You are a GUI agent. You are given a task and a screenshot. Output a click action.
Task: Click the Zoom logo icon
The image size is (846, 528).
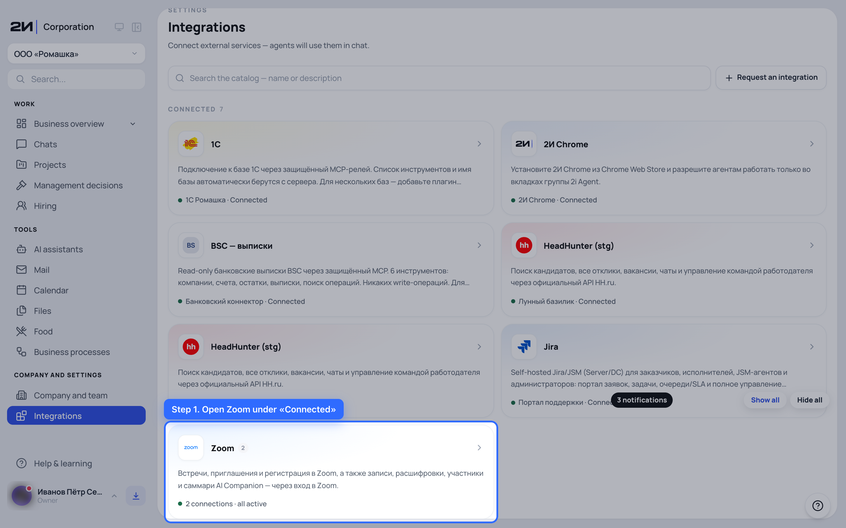(191, 448)
